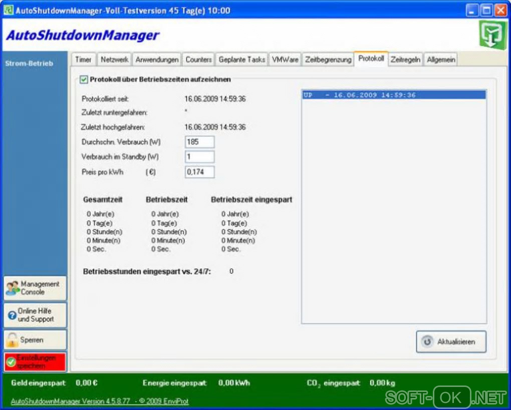Image resolution: width=511 pixels, height=410 pixels.
Task: Click the Verbrauch im Standby (W) field
Action: 200,157
